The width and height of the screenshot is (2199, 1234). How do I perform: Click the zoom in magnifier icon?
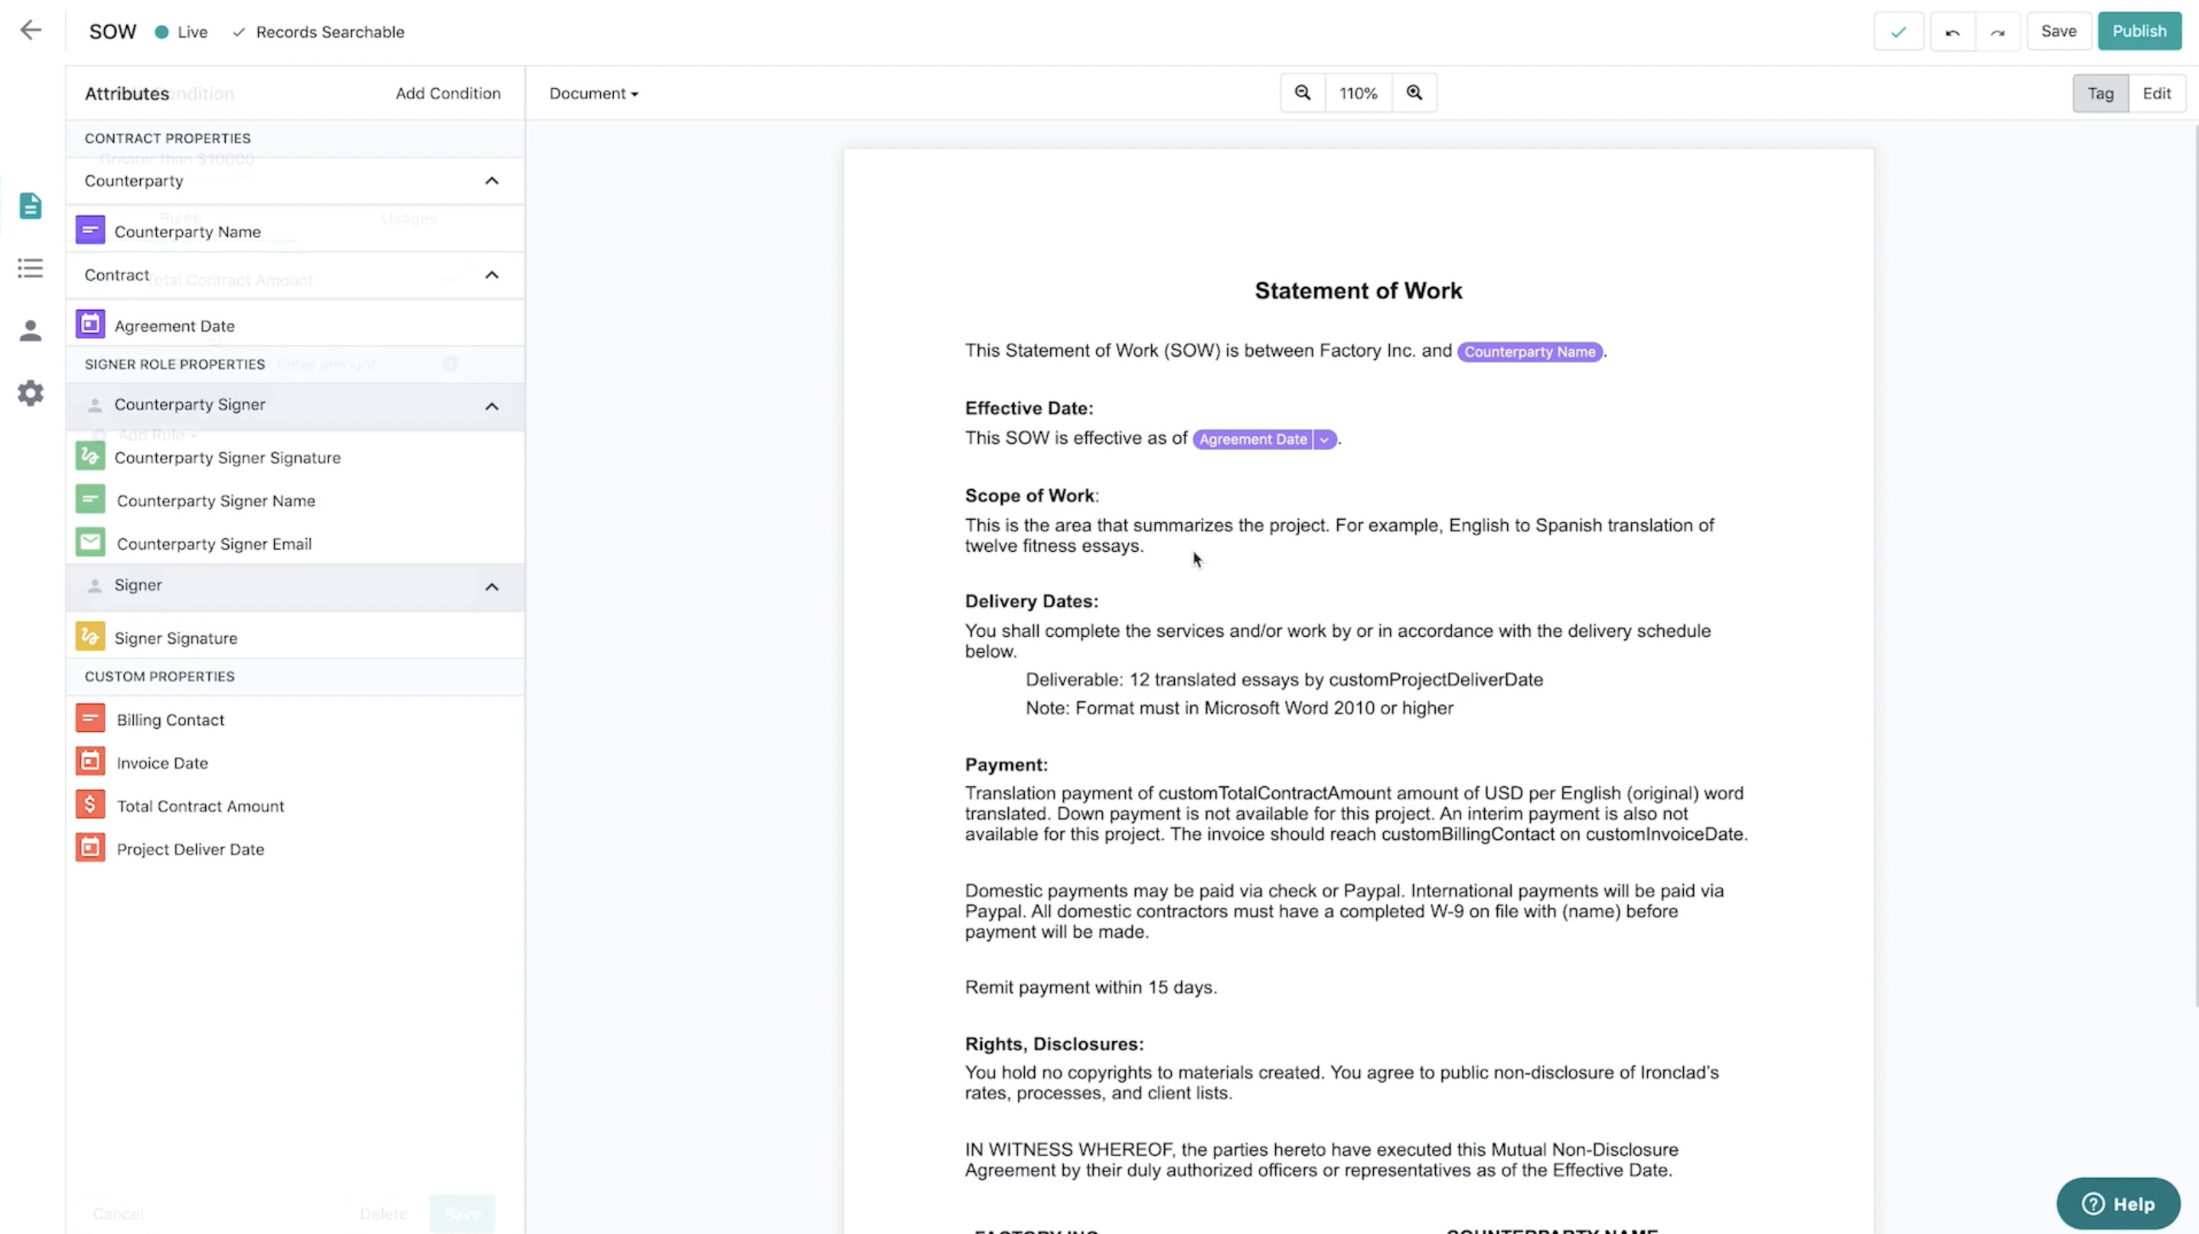pyautogui.click(x=1414, y=93)
